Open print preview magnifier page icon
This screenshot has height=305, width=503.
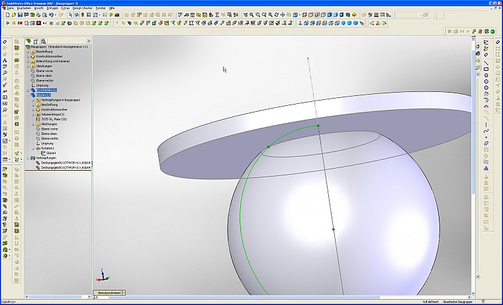click(44, 15)
